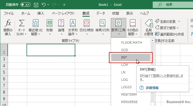Select the Formulas (数式) tab
Viewport: 193px width, 106px height.
[86, 13]
